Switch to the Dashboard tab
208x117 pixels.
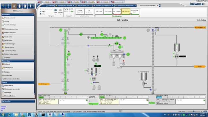pos(51,5)
